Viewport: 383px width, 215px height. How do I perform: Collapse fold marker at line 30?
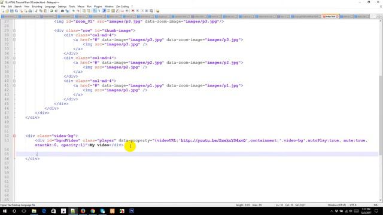point(14,35)
